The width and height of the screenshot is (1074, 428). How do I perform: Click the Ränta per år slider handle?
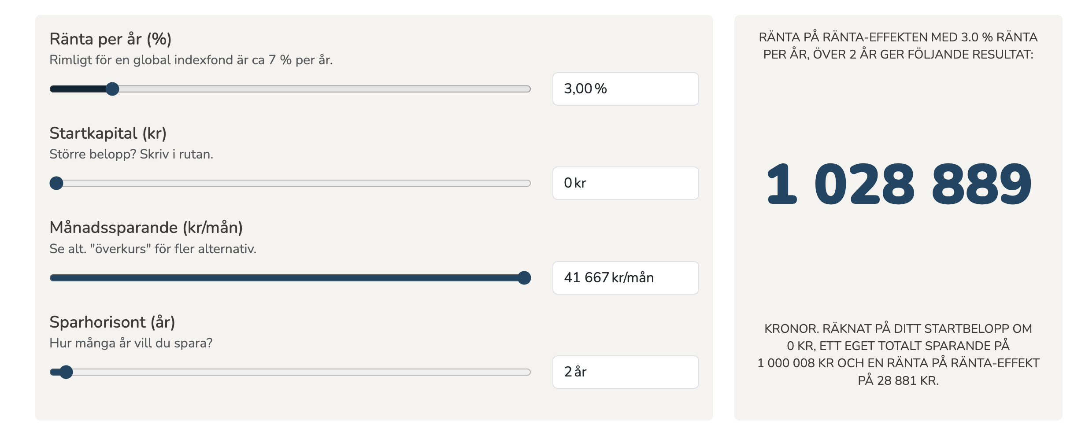tap(112, 89)
